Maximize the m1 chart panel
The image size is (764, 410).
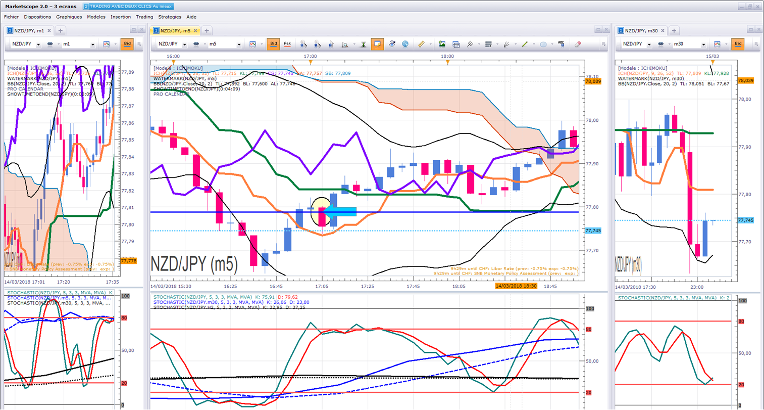coord(133,30)
